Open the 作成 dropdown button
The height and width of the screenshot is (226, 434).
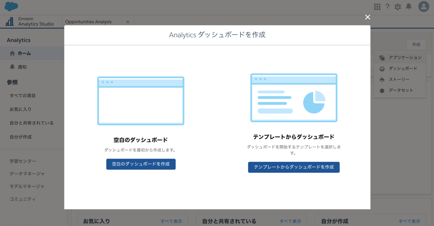point(416,45)
